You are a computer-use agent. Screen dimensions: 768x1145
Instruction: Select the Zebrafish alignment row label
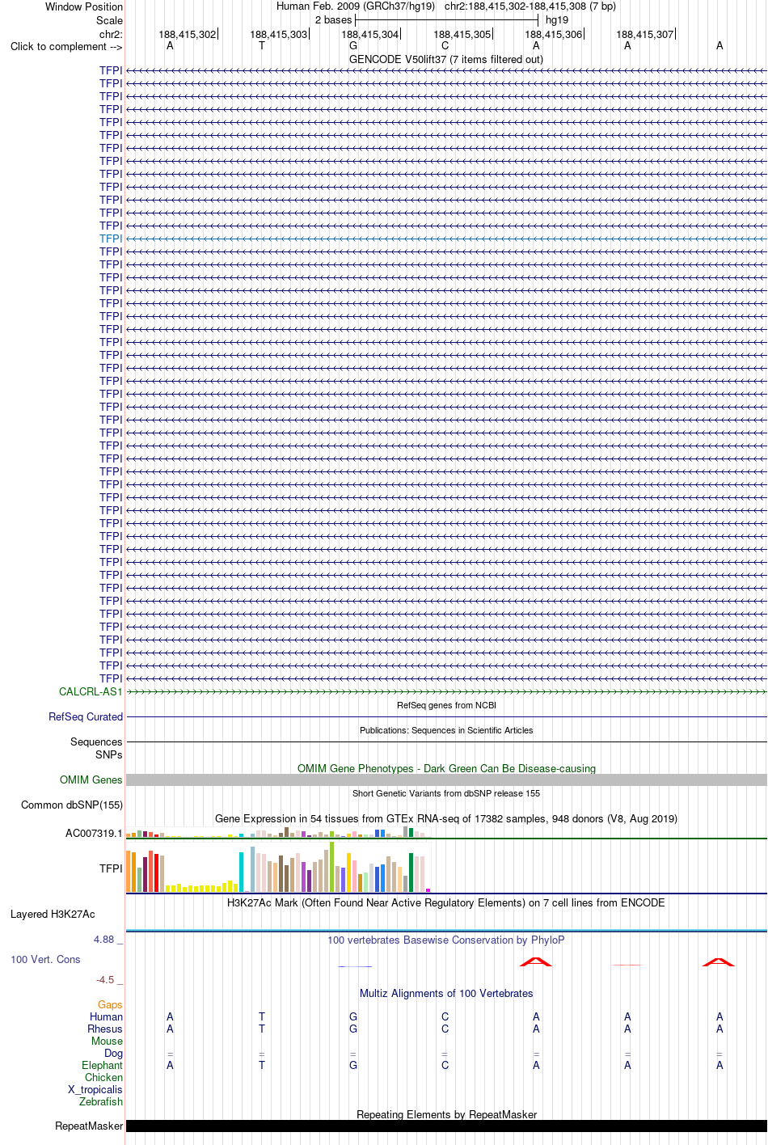tap(101, 1101)
